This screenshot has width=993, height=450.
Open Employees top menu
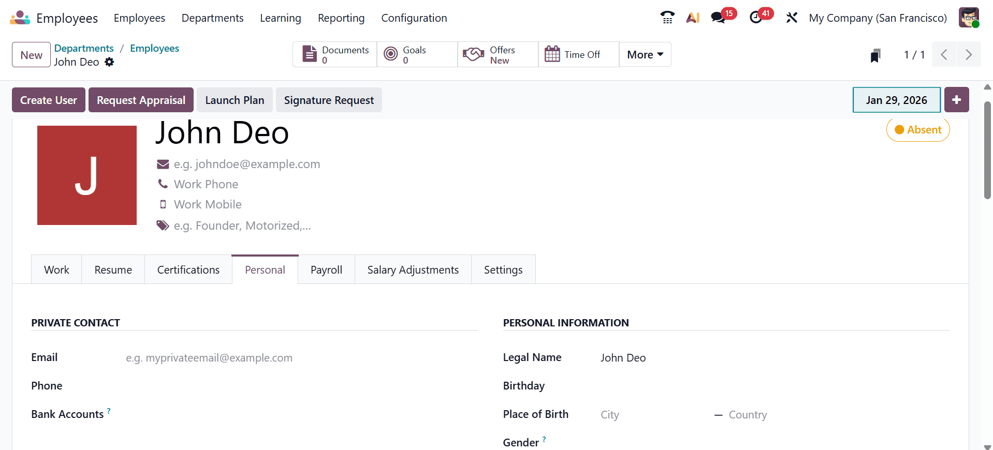pyautogui.click(x=139, y=18)
